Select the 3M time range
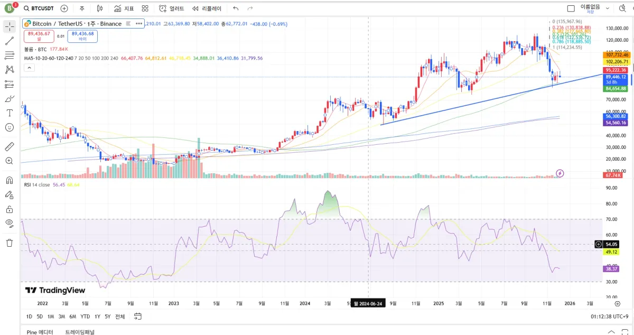The width and height of the screenshot is (634, 335). pos(61,317)
